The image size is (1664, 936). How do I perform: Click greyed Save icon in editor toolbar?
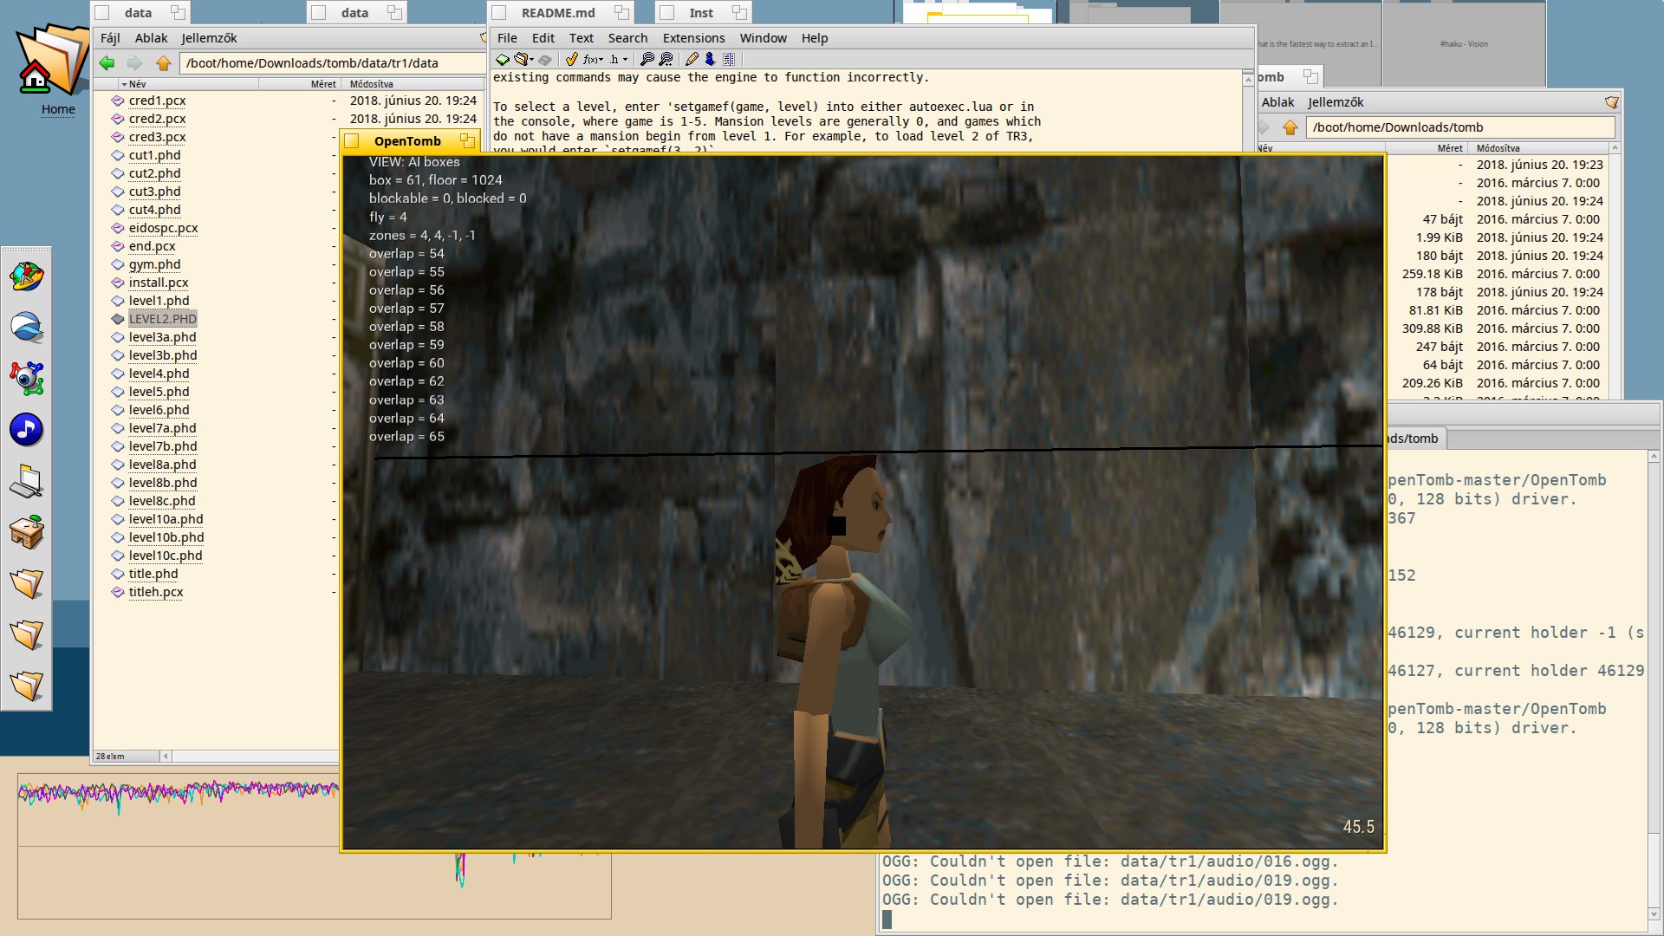544,60
